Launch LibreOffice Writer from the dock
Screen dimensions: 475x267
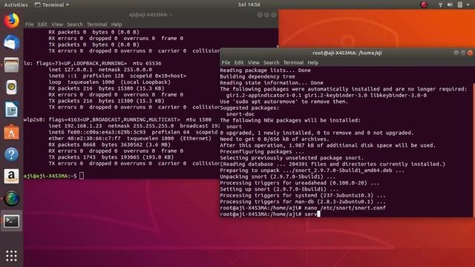(x=12, y=110)
